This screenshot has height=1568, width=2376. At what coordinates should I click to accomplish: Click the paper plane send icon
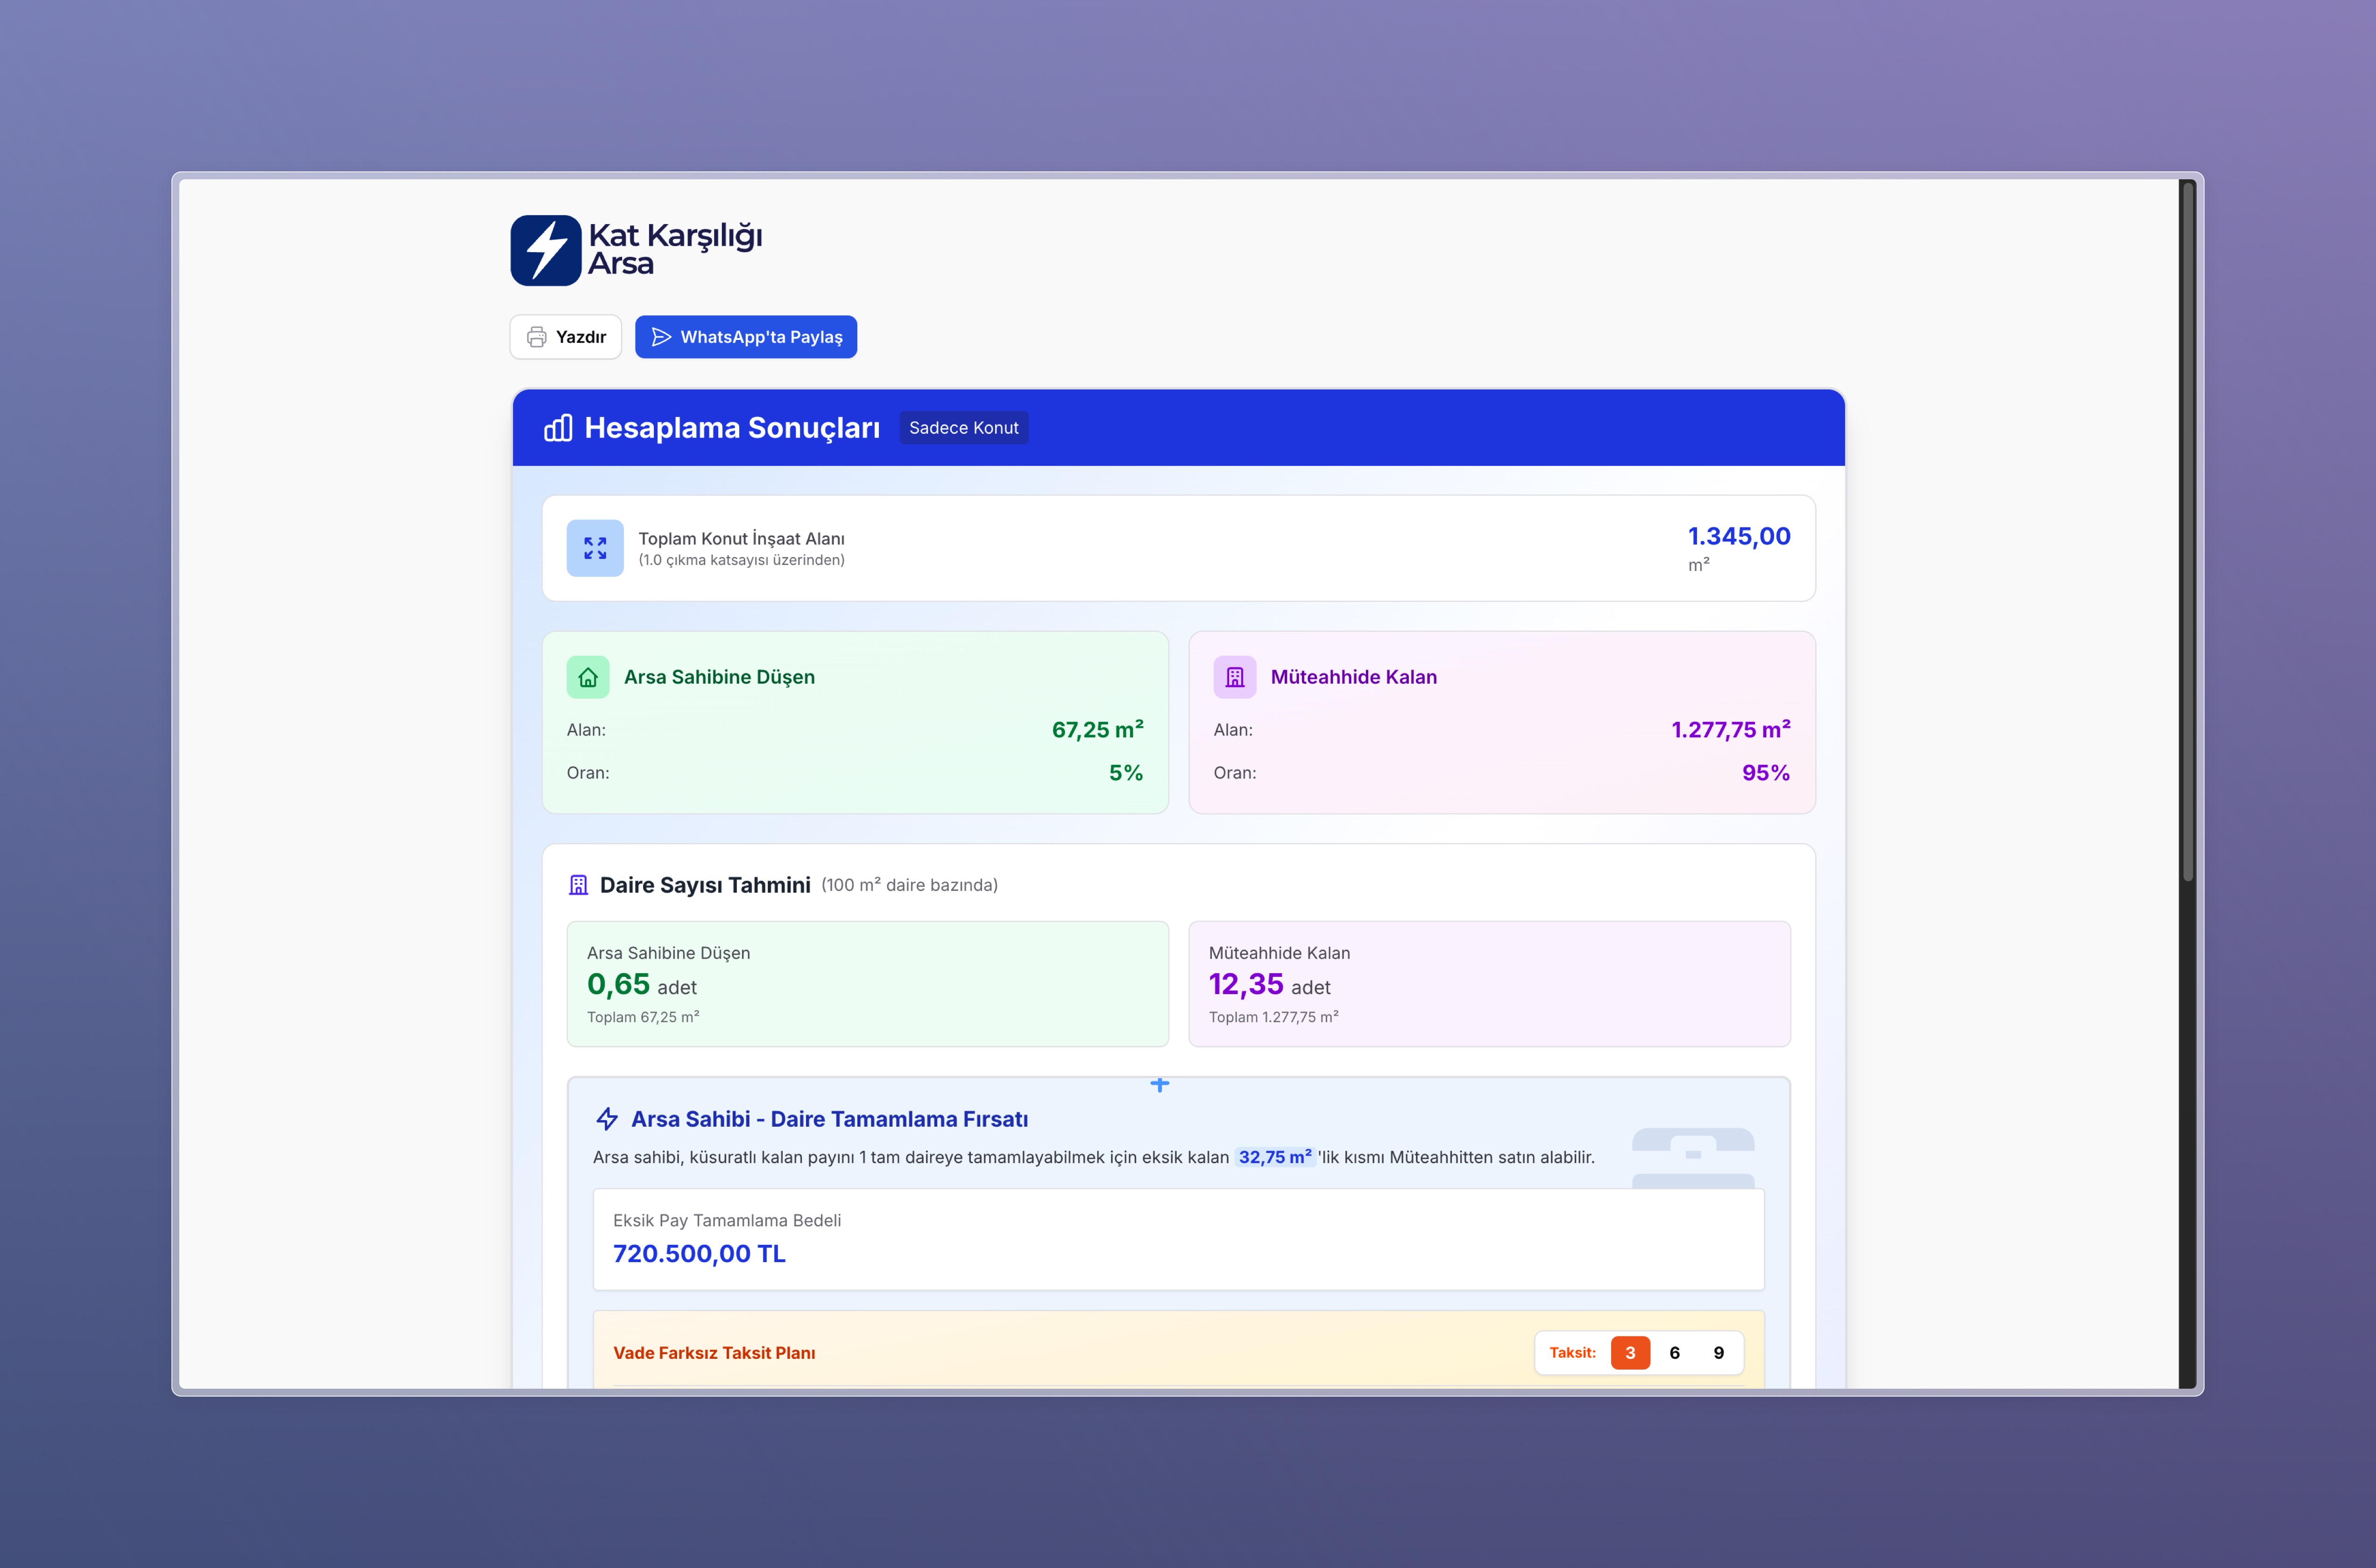click(x=661, y=337)
